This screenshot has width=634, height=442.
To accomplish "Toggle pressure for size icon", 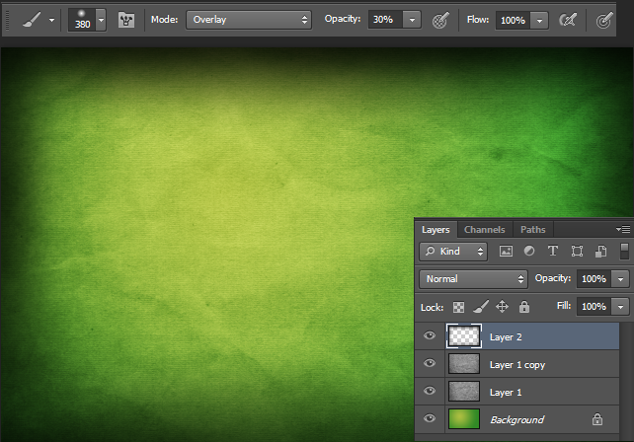I will click(x=604, y=20).
